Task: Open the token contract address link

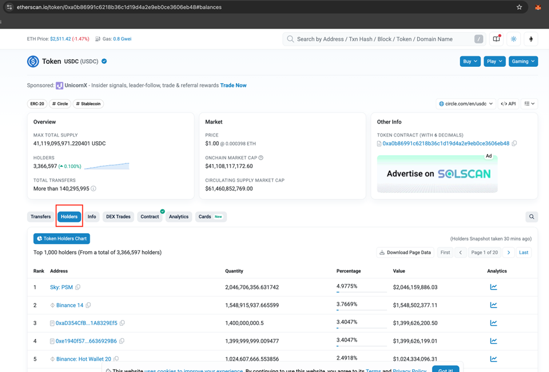Action: [x=446, y=144]
